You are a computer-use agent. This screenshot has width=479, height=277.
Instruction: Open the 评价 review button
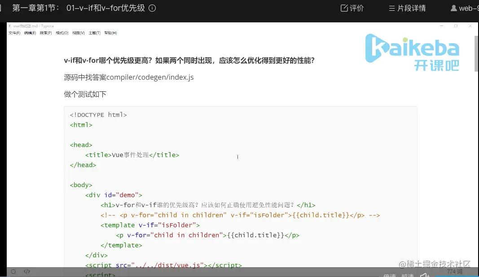[x=352, y=8]
